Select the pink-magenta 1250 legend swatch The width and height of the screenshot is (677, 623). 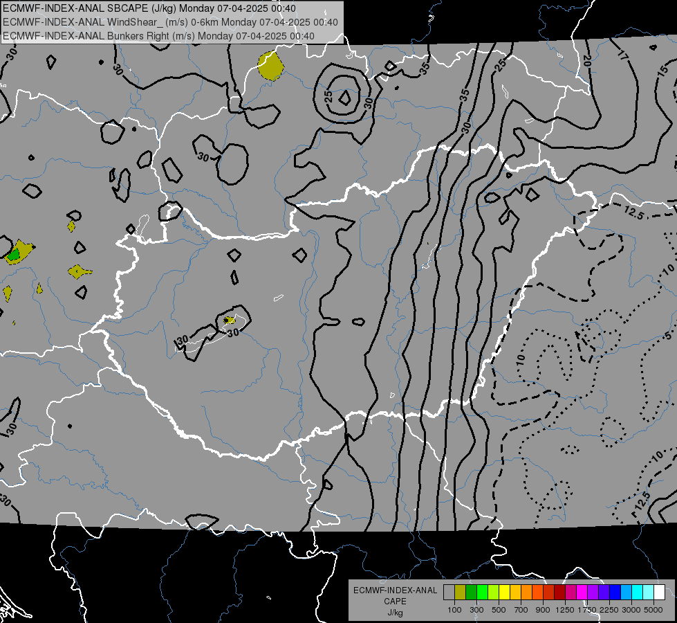571,592
